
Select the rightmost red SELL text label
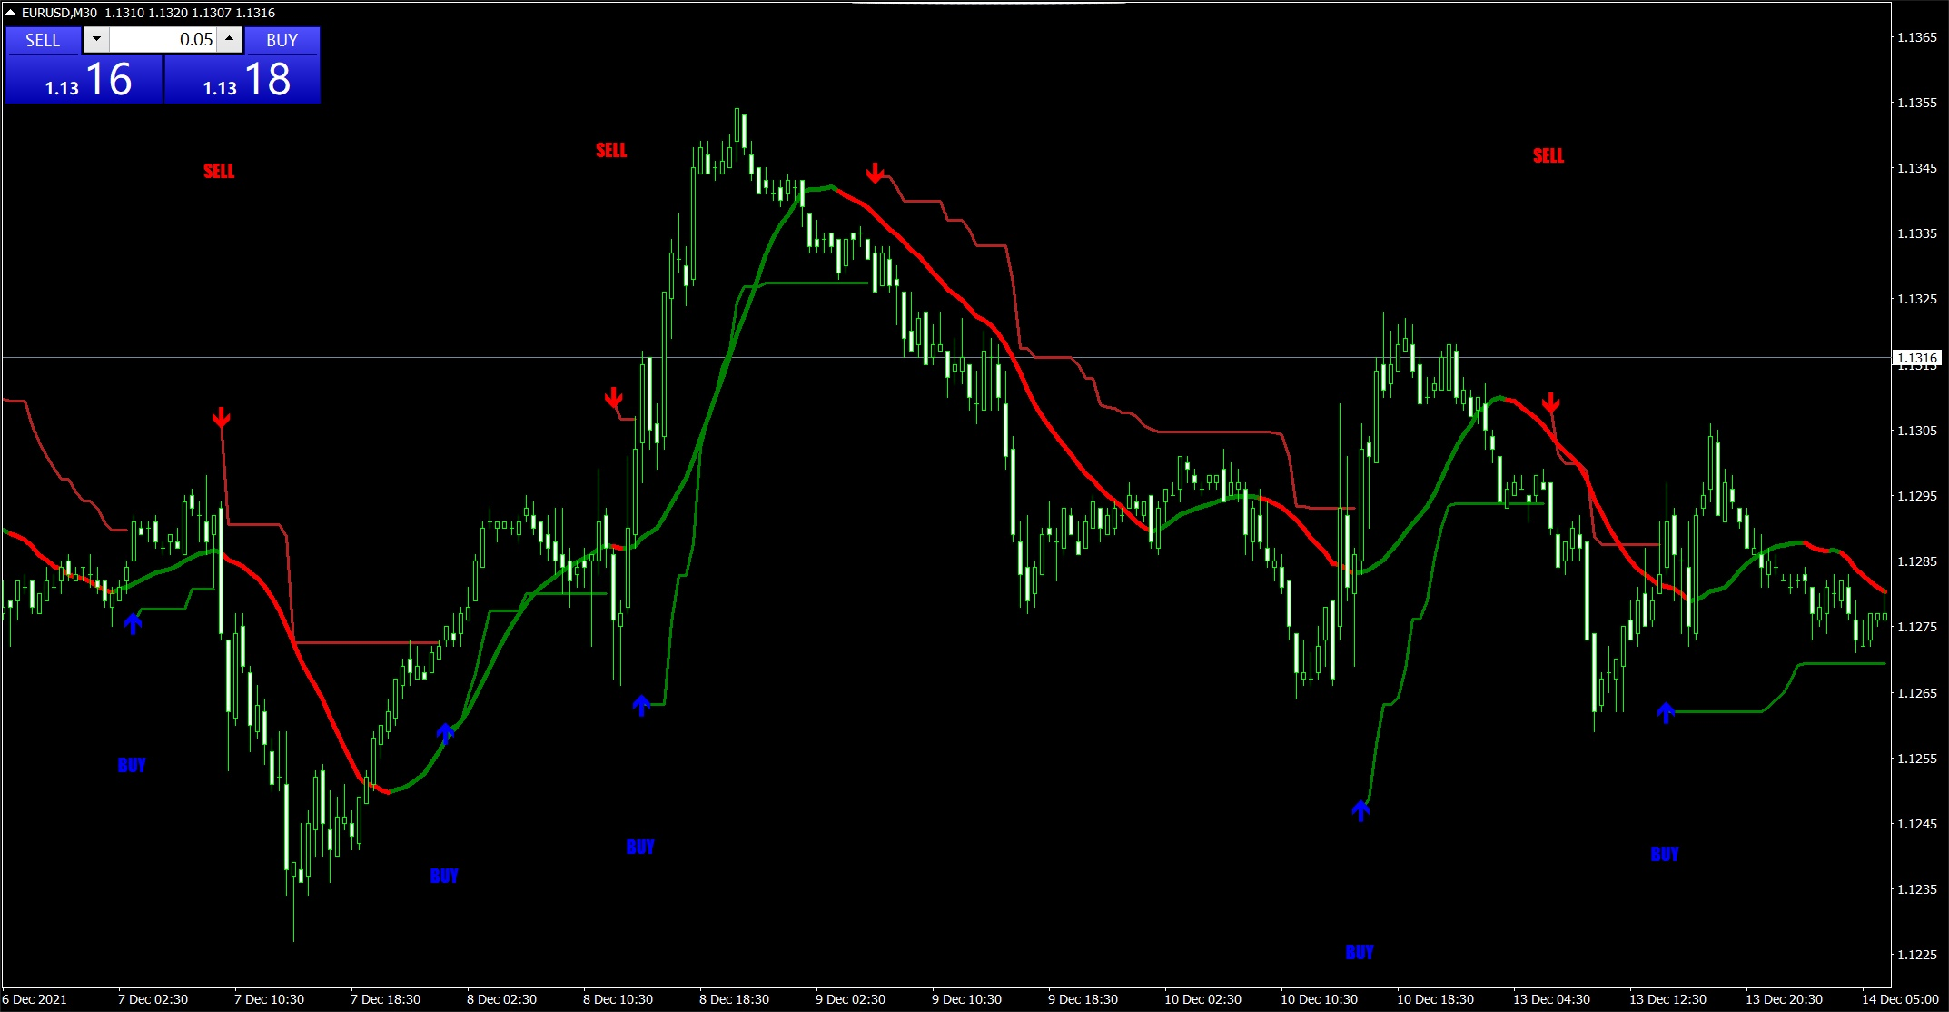pyautogui.click(x=1548, y=155)
